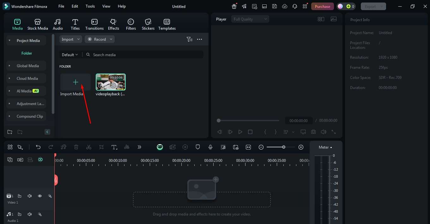Open the Full Quality dropdown
This screenshot has height=224, width=430.
pyautogui.click(x=250, y=19)
